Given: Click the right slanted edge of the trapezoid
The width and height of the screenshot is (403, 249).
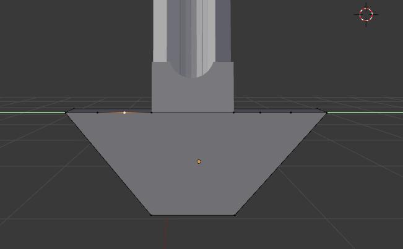Looking at the screenshot, I should [280, 164].
